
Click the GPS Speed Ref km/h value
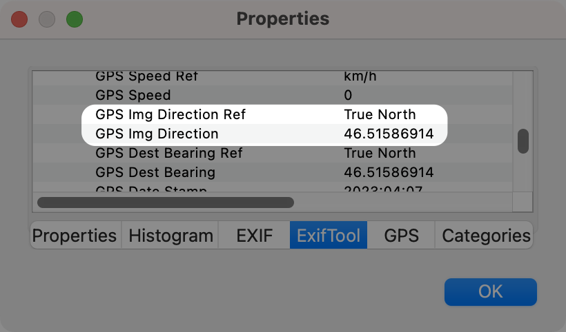(362, 76)
